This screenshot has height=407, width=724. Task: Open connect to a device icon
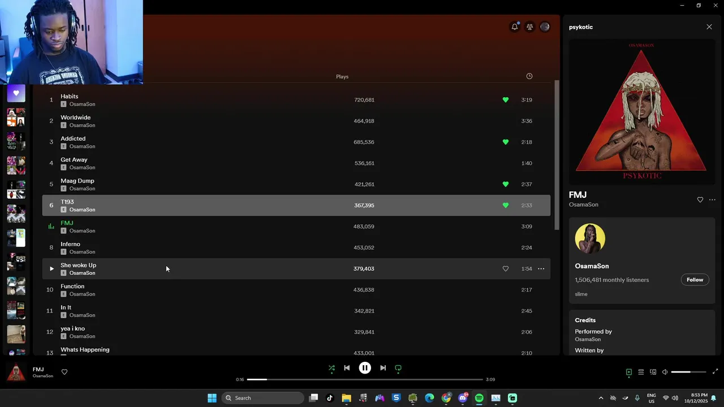point(653,372)
